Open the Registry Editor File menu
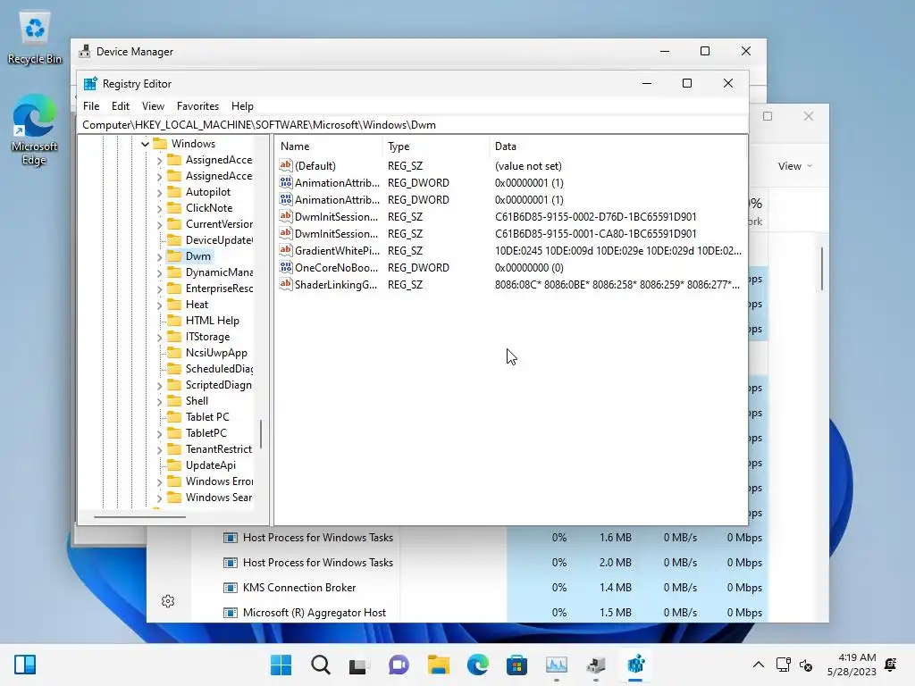Image resolution: width=915 pixels, height=686 pixels. click(91, 106)
